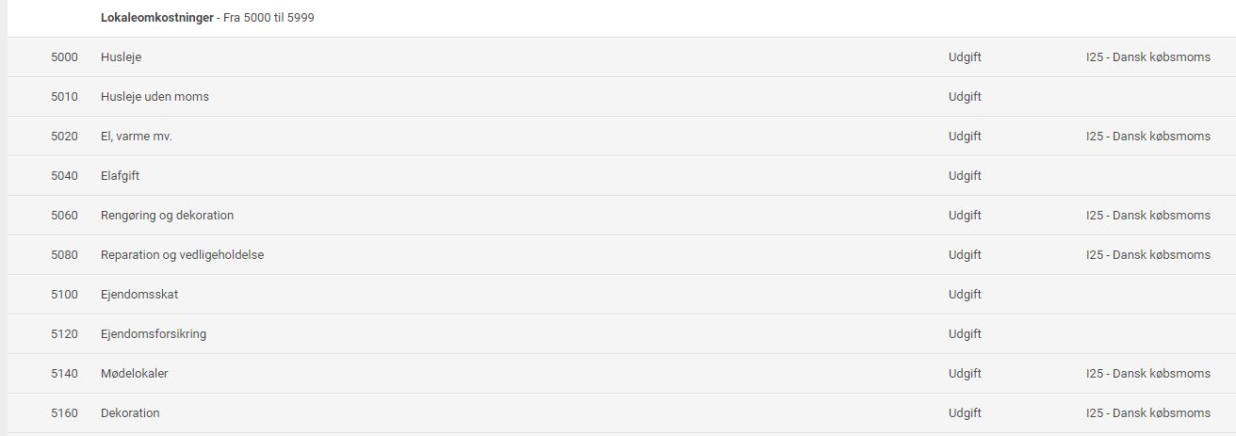Open the Elafgift account

pyautogui.click(x=120, y=176)
